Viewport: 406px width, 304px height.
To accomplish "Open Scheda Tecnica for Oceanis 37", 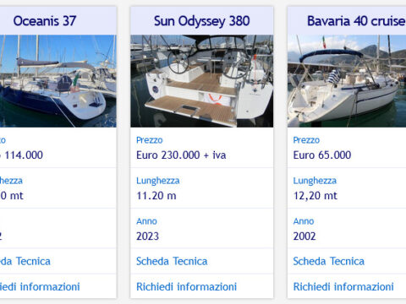I will point(25,261).
